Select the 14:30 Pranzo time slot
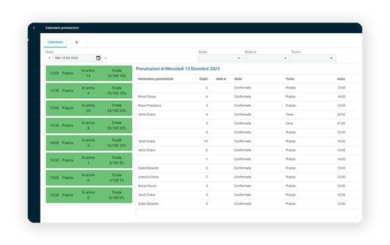The height and width of the screenshot is (245, 390). (x=89, y=160)
